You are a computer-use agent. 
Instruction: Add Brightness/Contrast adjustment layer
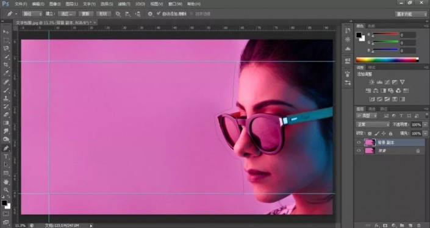(372, 82)
